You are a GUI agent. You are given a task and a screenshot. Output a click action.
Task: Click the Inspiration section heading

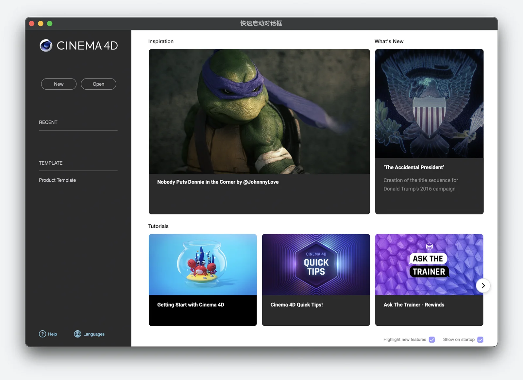(x=161, y=41)
